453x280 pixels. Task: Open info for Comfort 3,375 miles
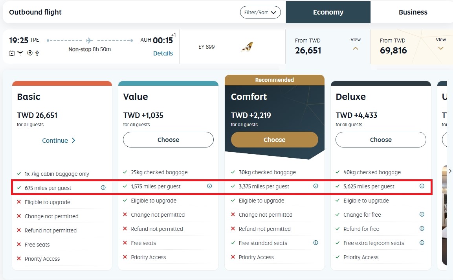[x=315, y=186]
